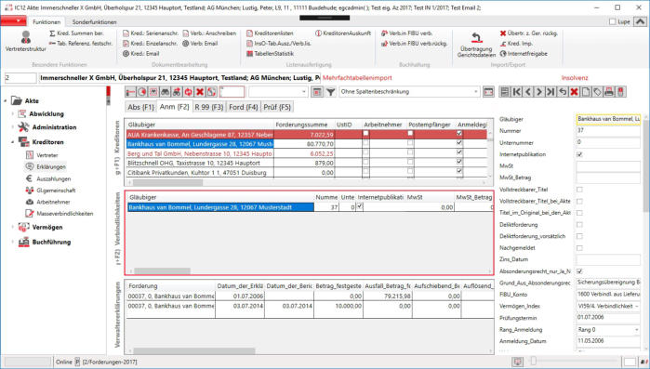
Task: Check Deliktforderung checkbox
Action: coord(579,225)
